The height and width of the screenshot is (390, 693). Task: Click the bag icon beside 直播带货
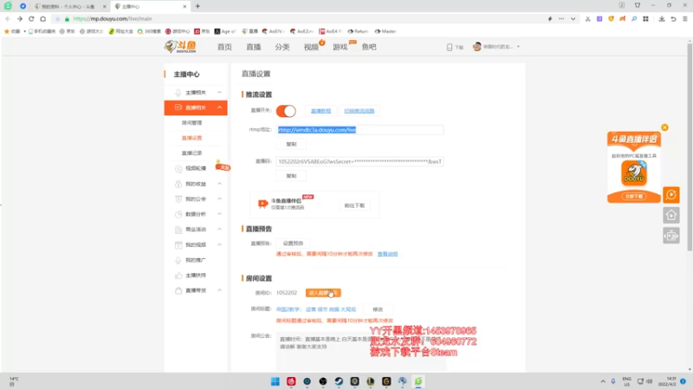[x=178, y=290]
